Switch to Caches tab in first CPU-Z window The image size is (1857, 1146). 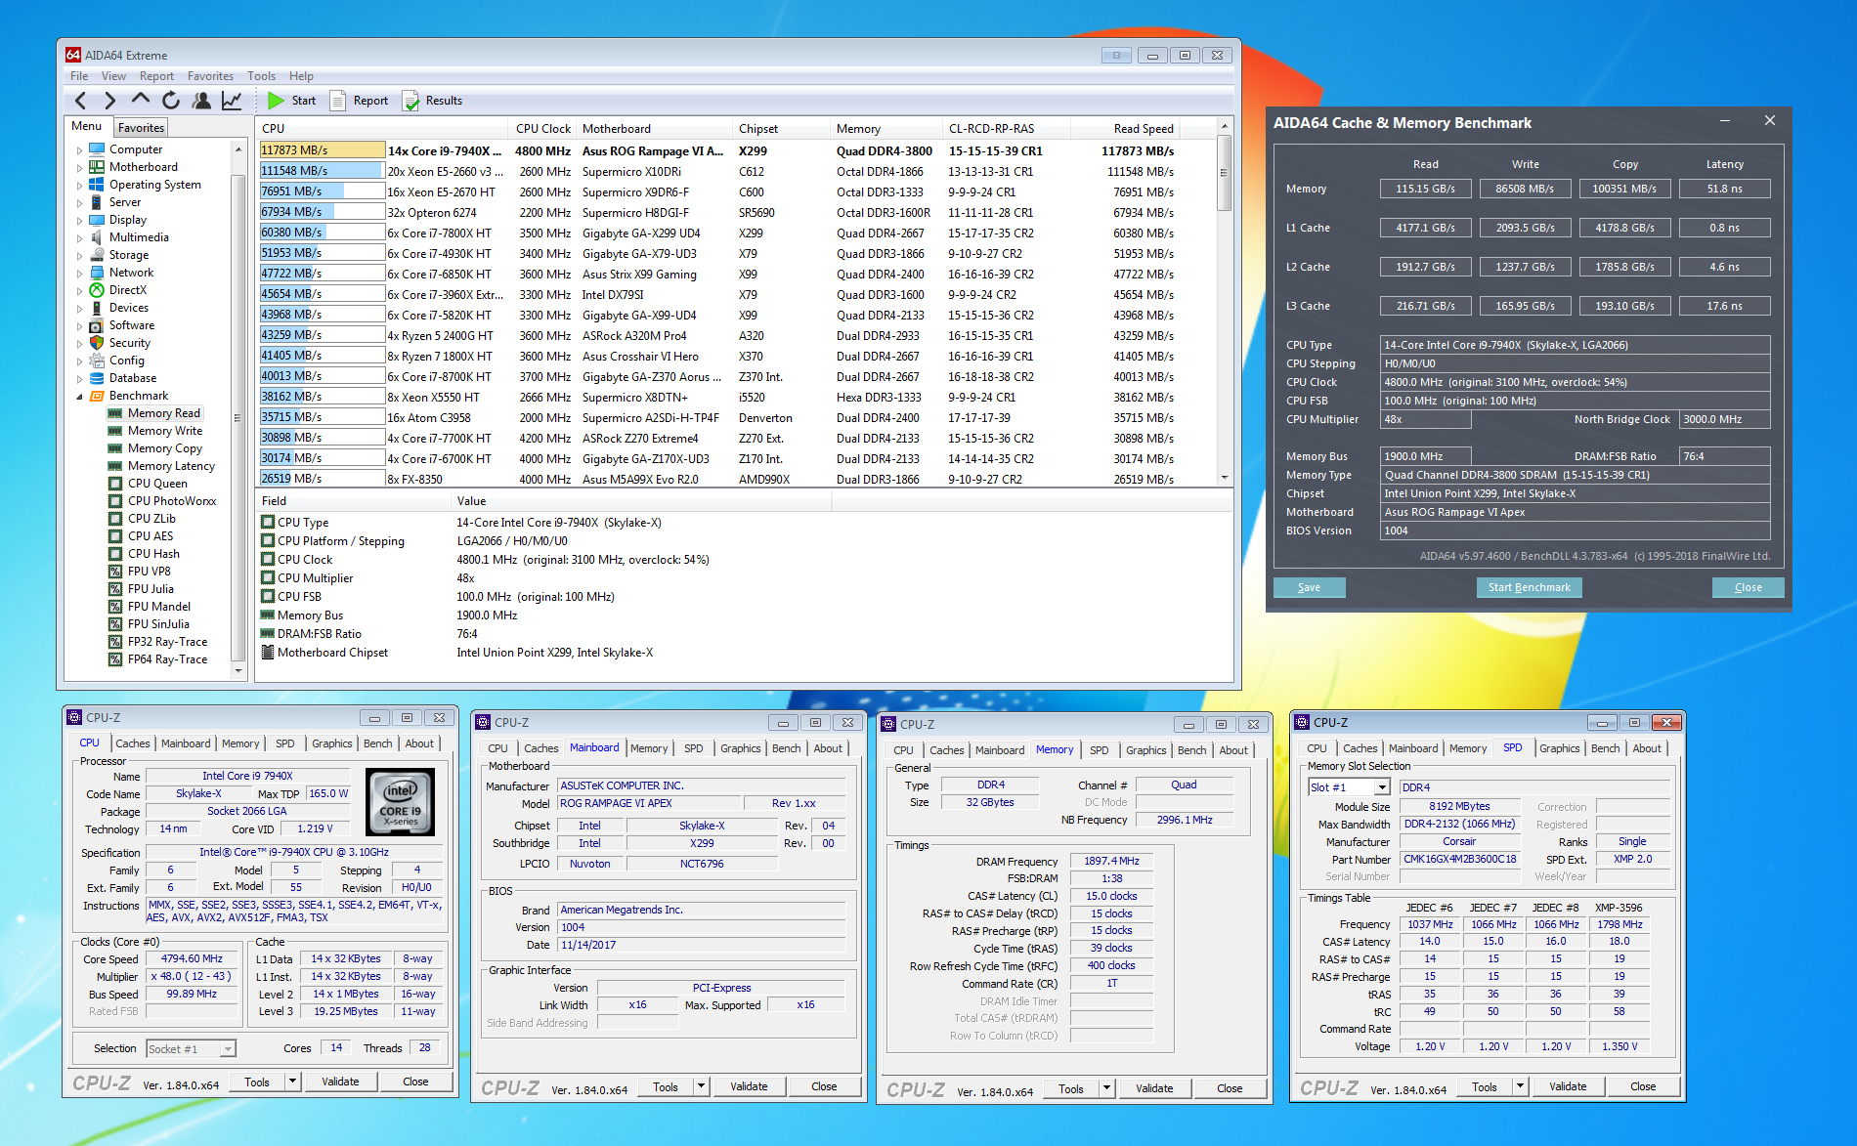coord(133,743)
